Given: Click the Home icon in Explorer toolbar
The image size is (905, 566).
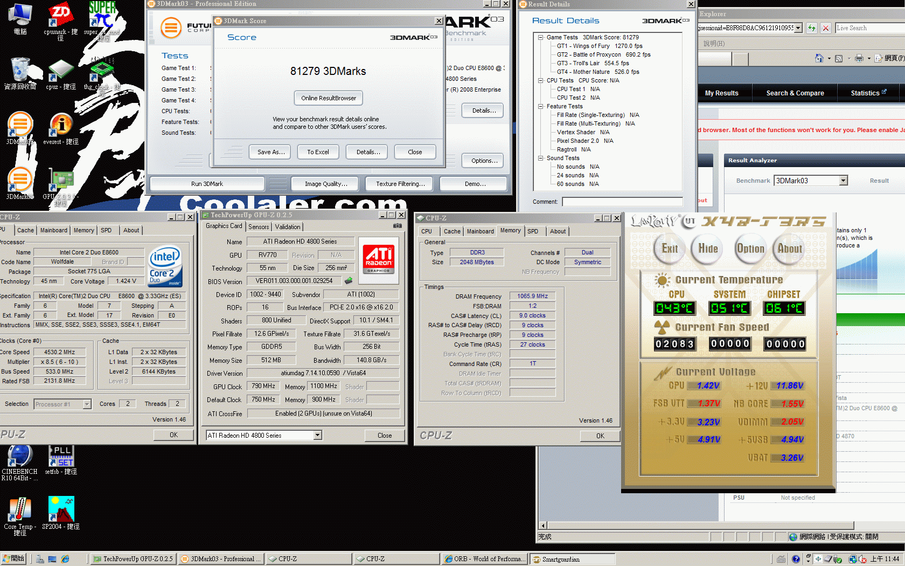Looking at the screenshot, I should pyautogui.click(x=819, y=58).
